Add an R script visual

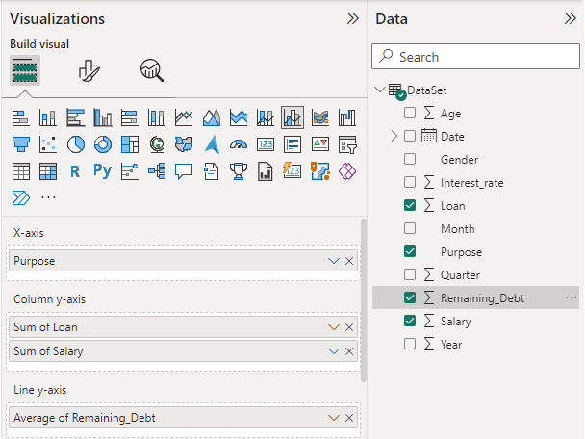click(x=76, y=171)
